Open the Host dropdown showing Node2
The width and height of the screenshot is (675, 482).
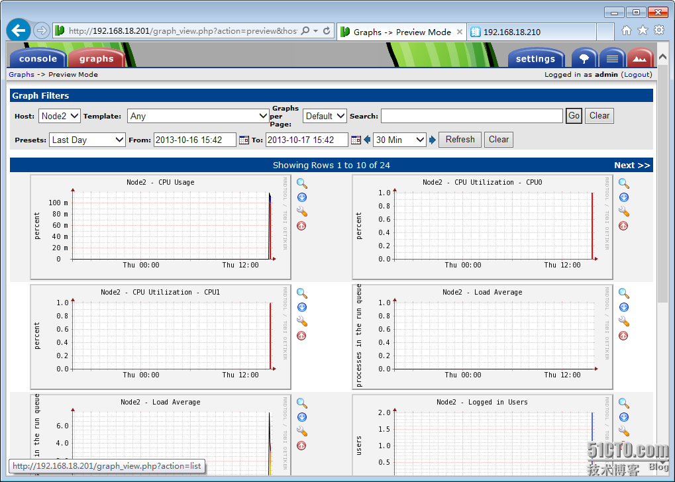pyautogui.click(x=60, y=116)
